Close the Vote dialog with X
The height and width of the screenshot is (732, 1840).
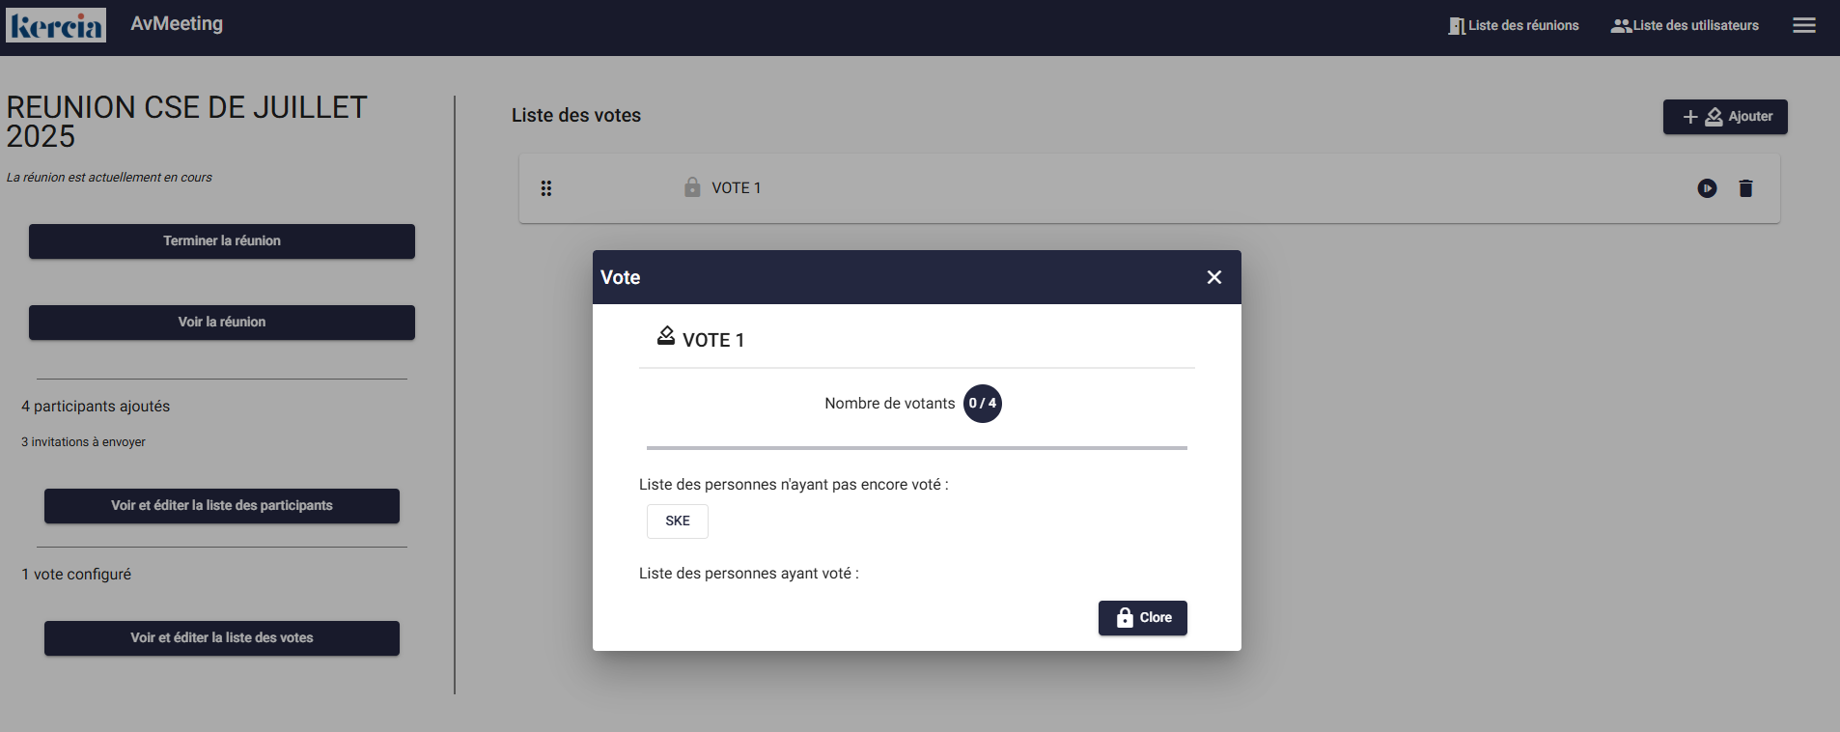(1213, 277)
